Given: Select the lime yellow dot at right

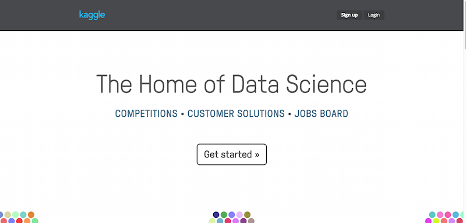Looking at the screenshot, I should pos(436,221).
